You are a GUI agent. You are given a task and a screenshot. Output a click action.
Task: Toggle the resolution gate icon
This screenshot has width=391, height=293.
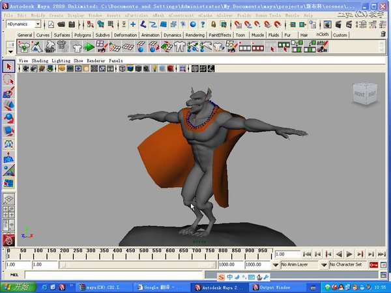click(78, 68)
